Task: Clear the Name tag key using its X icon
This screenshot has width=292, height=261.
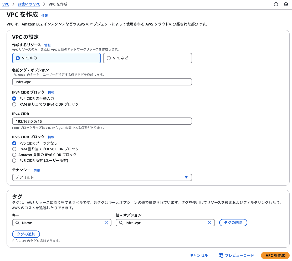Action: [x=106, y=223]
